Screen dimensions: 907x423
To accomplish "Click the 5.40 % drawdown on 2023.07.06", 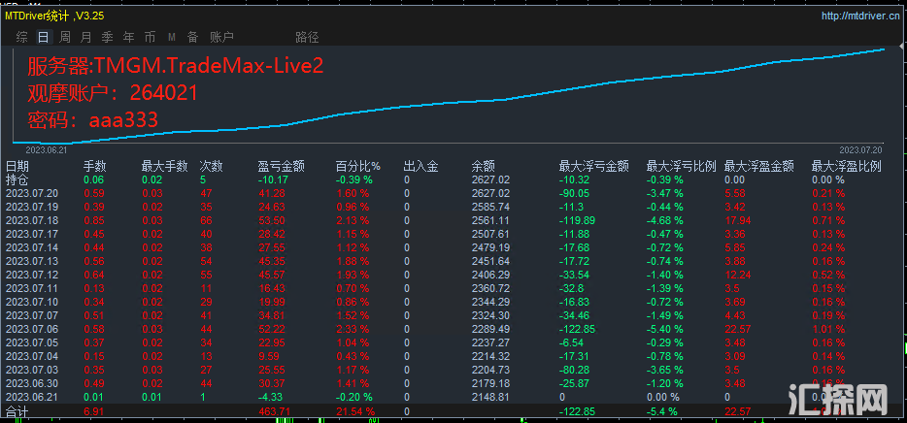I will click(x=666, y=329).
